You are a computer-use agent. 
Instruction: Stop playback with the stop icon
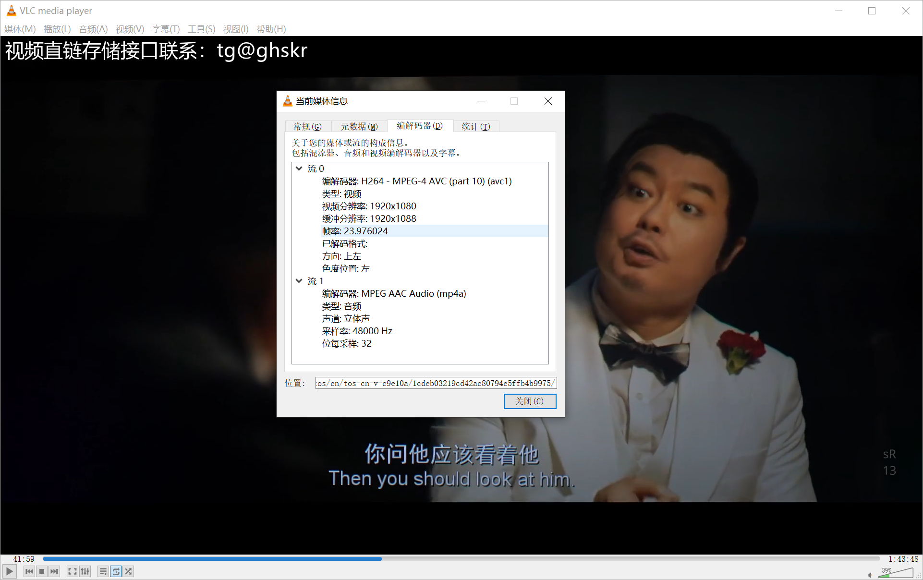[x=42, y=571]
